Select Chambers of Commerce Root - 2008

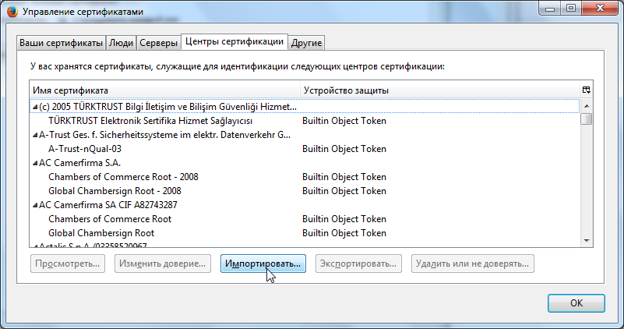pyautogui.click(x=123, y=177)
